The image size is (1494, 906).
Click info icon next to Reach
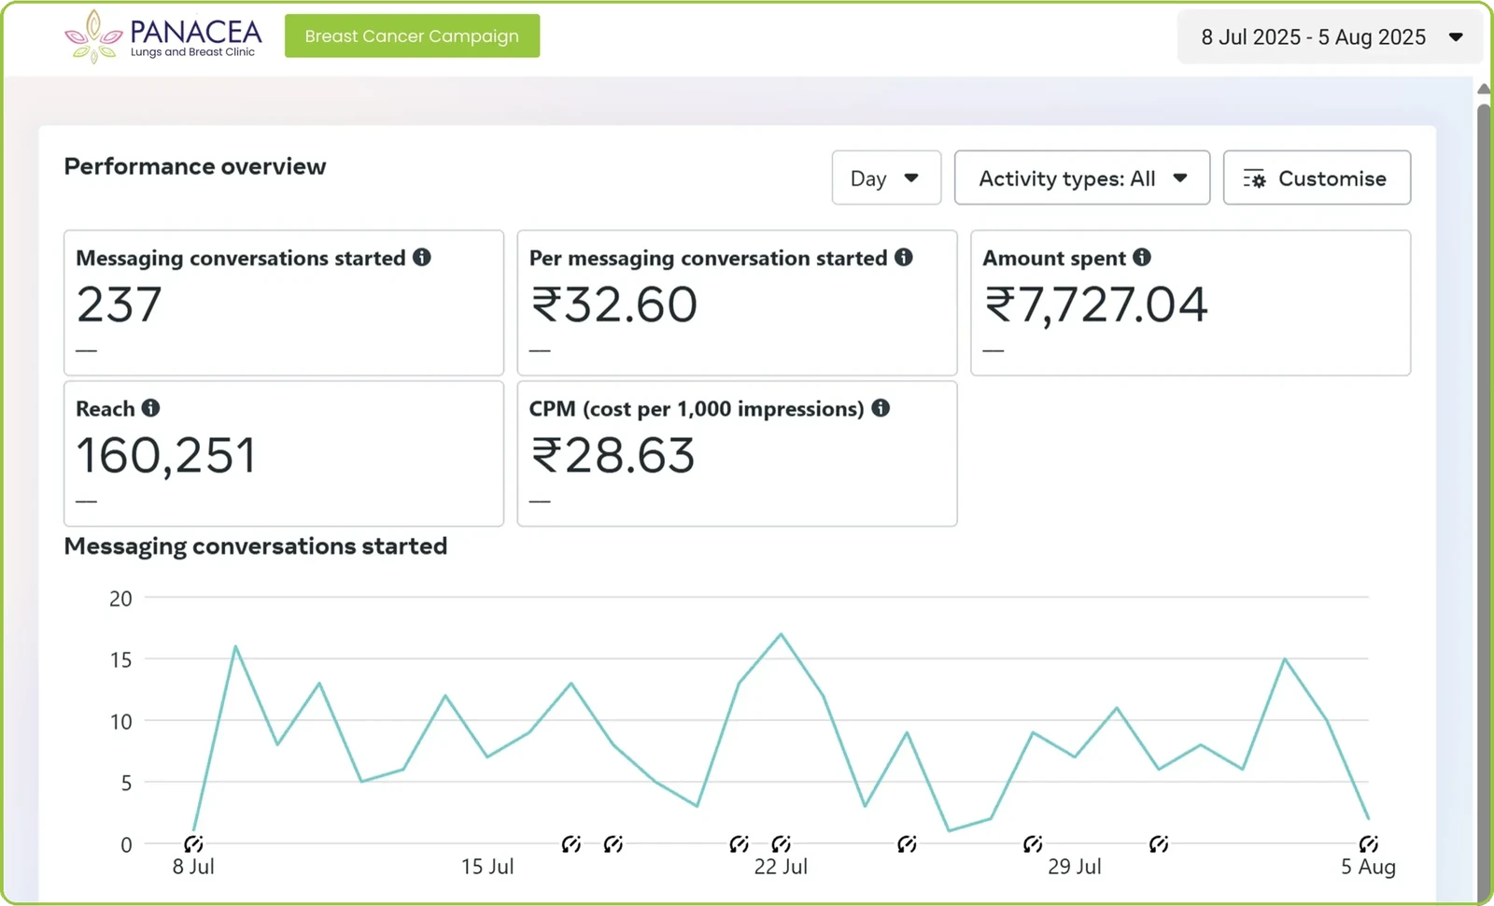point(150,408)
